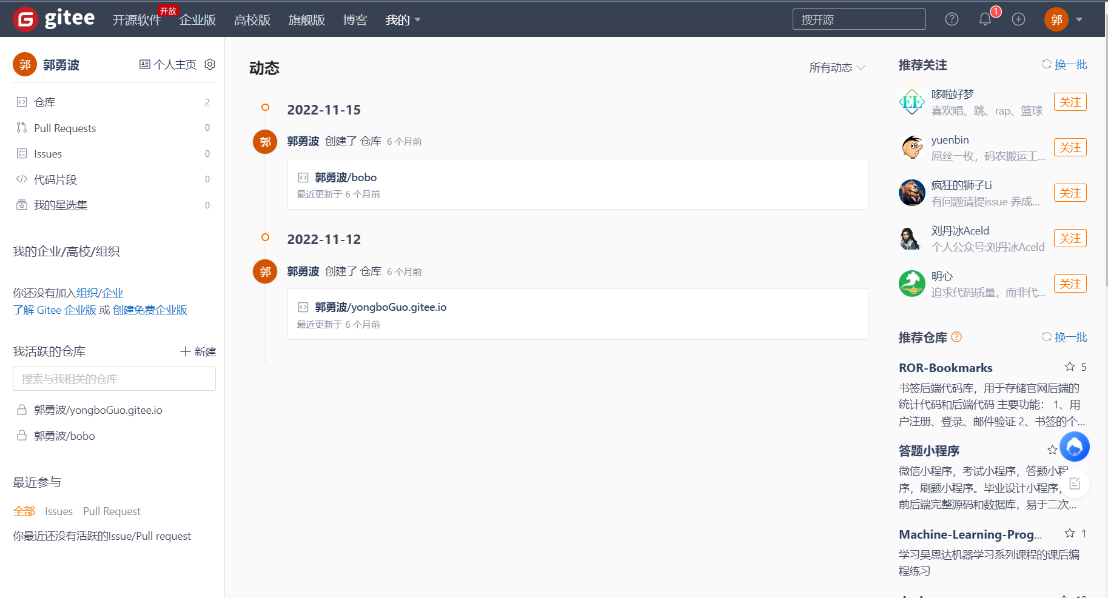1108x598 pixels.
Task: Click 新建 to create a repository
Action: pyautogui.click(x=198, y=351)
